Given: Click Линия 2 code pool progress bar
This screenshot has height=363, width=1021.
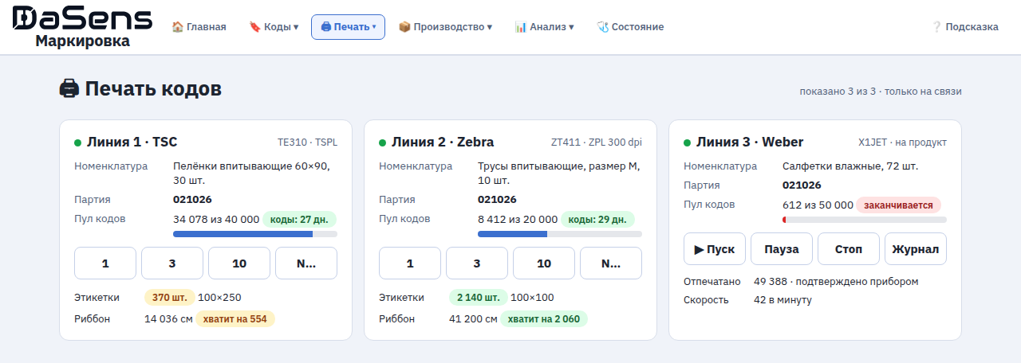Looking at the screenshot, I should tap(560, 234).
